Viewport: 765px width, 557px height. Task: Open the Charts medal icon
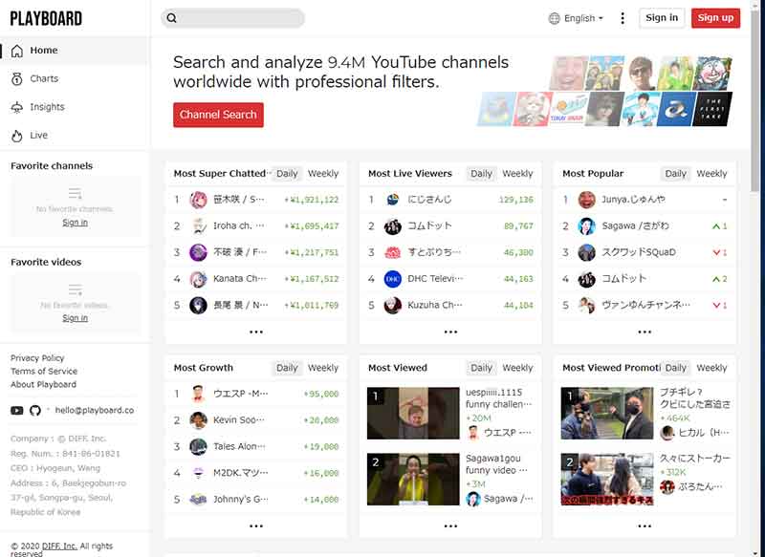tap(17, 79)
